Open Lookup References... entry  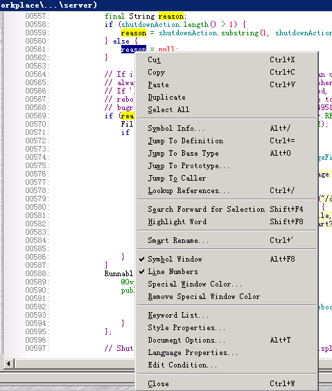227,191
